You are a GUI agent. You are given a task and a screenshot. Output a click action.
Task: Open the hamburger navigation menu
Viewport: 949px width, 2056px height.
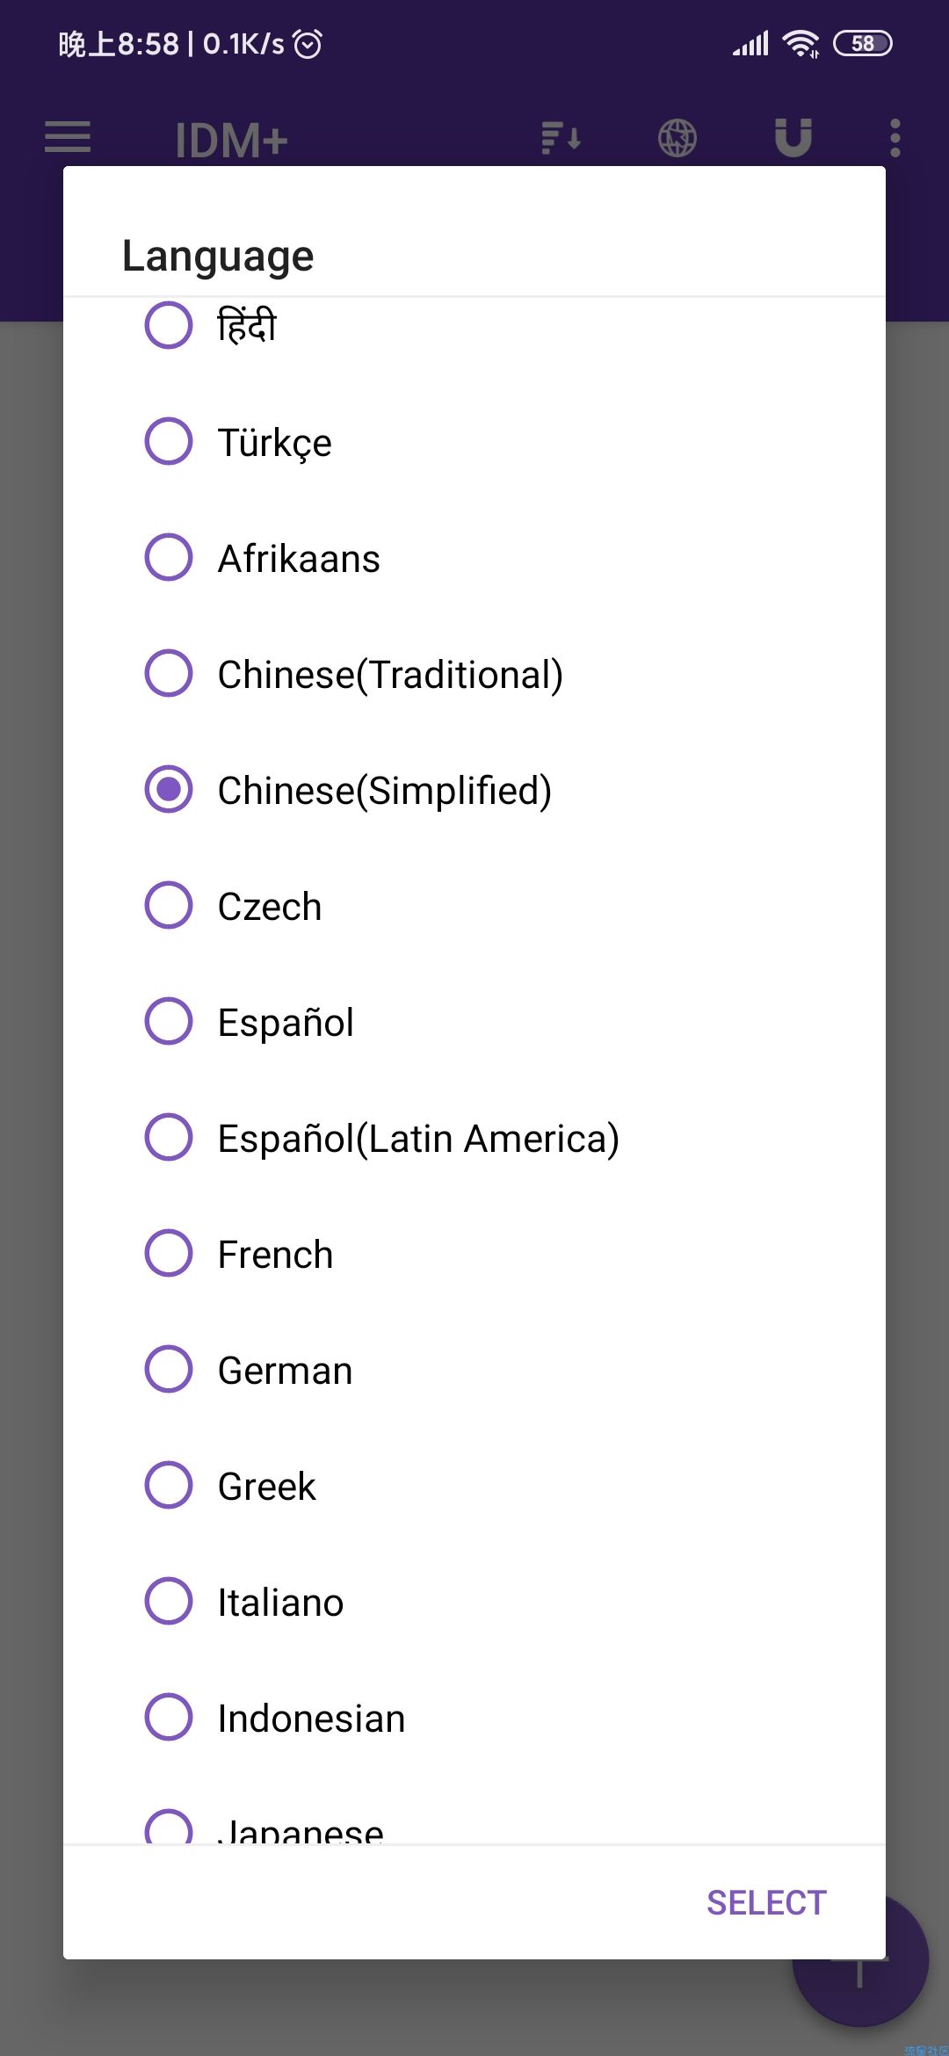click(x=68, y=137)
